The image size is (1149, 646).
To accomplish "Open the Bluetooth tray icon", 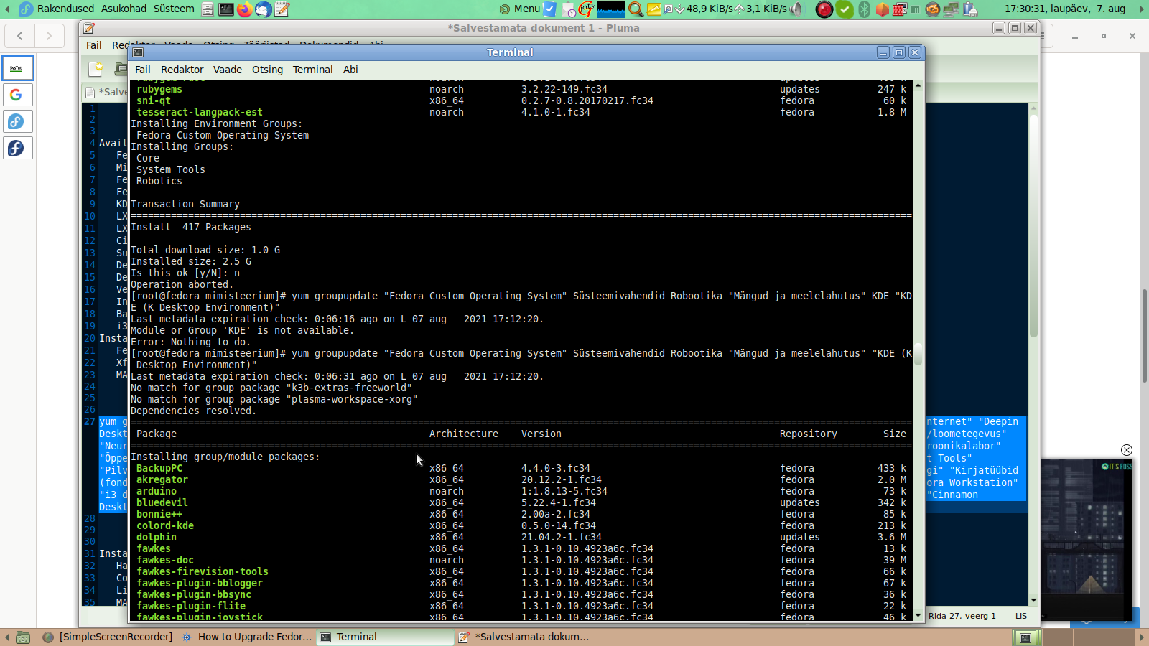I will 865,9.
